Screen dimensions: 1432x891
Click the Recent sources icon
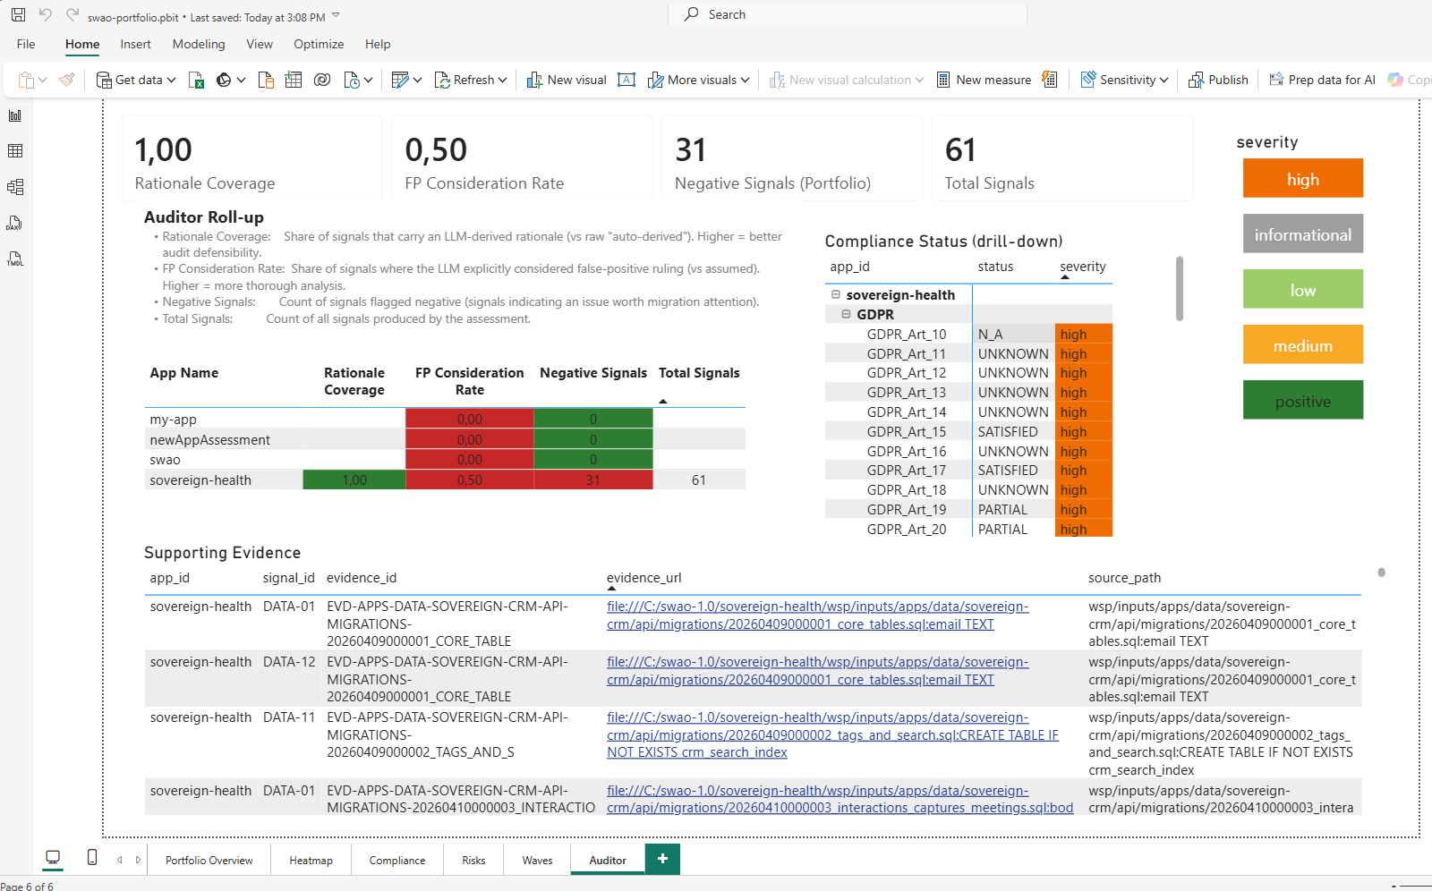(352, 80)
